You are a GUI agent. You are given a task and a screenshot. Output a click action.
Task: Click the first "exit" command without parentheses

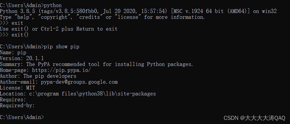click(17, 23)
